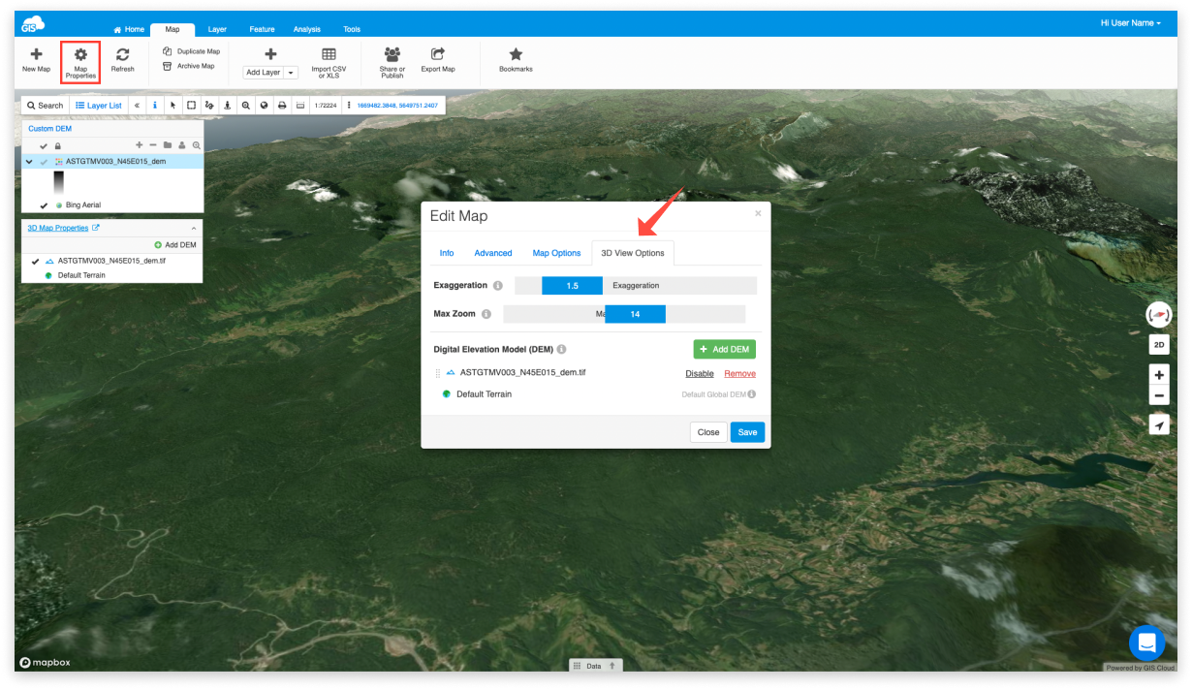Select the ASTGTMV003_N45E015_dem layer row
This screenshot has height=690, width=1192.
pyautogui.click(x=112, y=161)
